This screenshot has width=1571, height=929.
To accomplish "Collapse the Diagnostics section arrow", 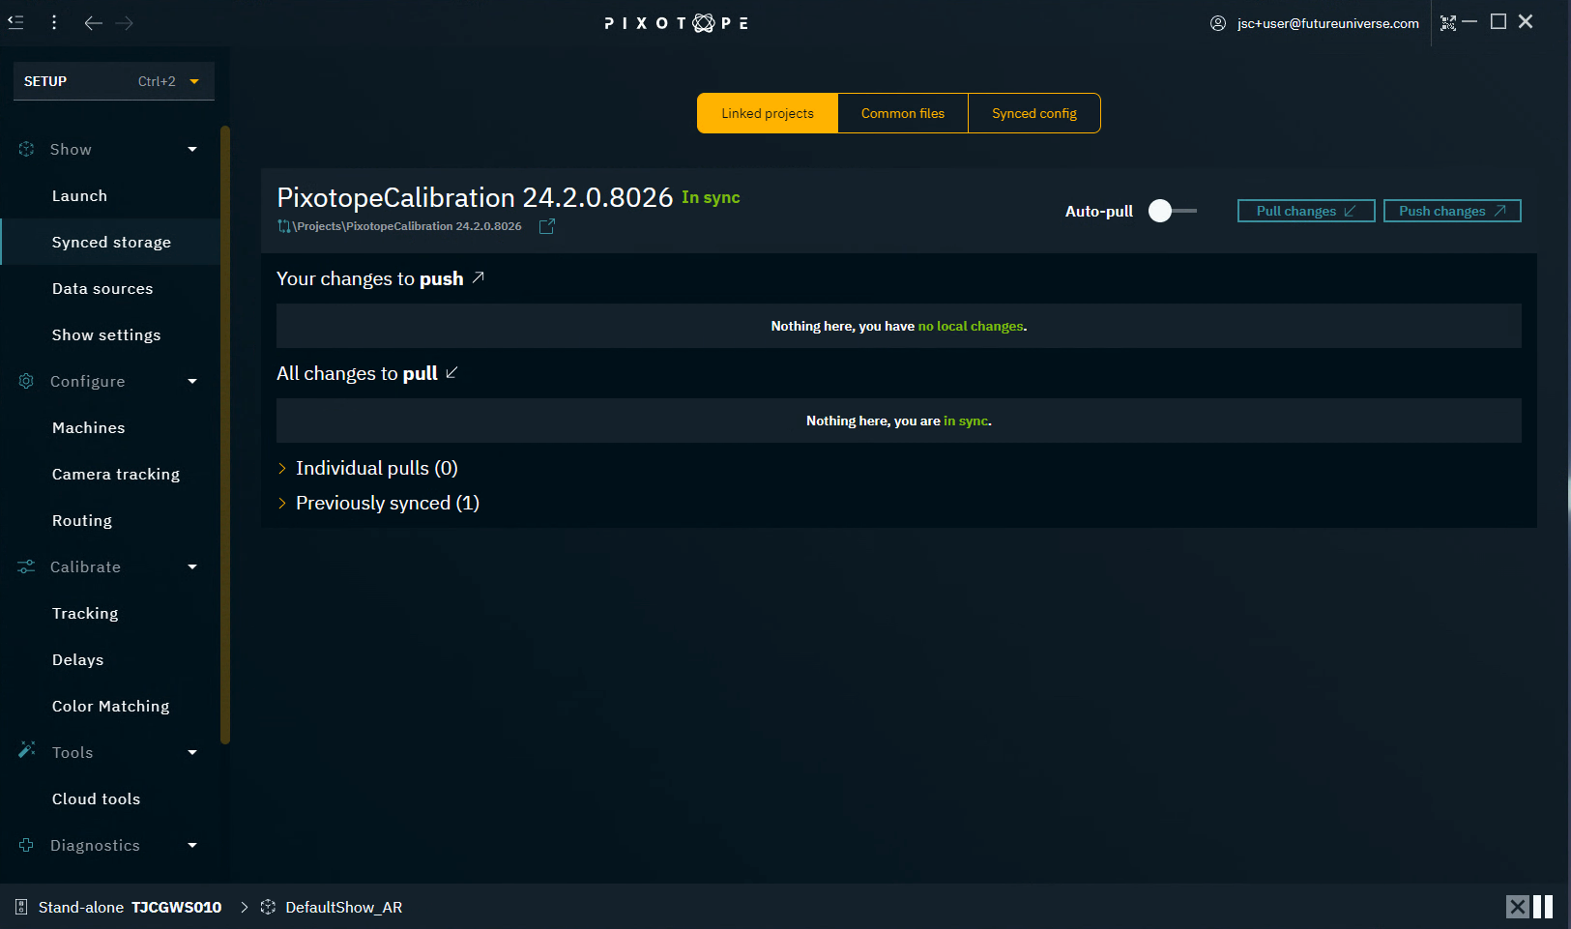I will point(192,845).
